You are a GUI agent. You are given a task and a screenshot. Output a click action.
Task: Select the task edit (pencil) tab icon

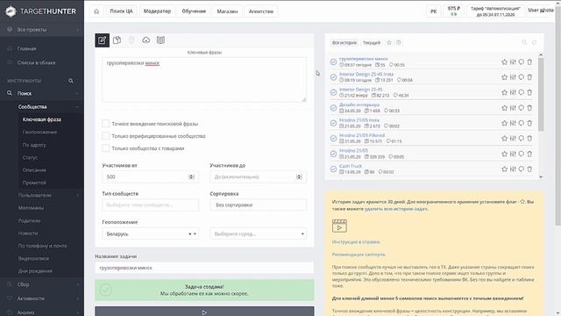[102, 40]
